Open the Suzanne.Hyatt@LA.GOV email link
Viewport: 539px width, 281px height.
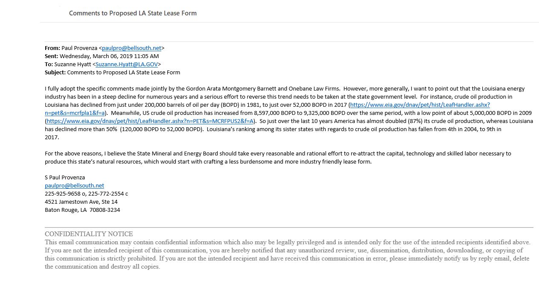point(127,64)
